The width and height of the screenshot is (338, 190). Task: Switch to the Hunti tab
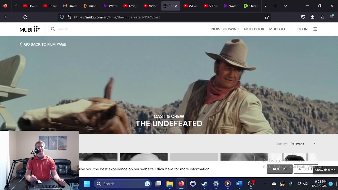pos(91,6)
